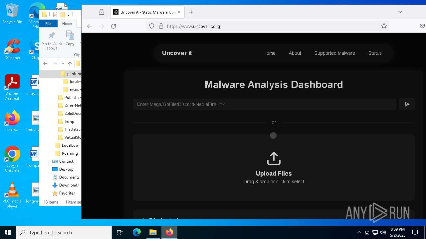Screen dimensions: 426x239
Task: Click the Uncover it site logo
Action: (177, 53)
